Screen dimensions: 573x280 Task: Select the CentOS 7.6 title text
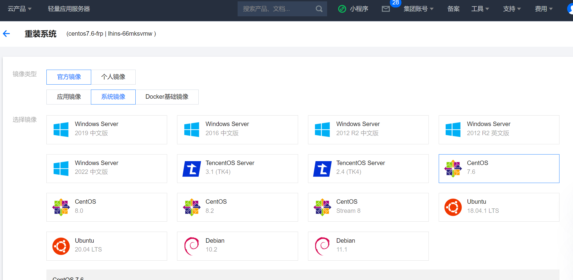[477, 163]
